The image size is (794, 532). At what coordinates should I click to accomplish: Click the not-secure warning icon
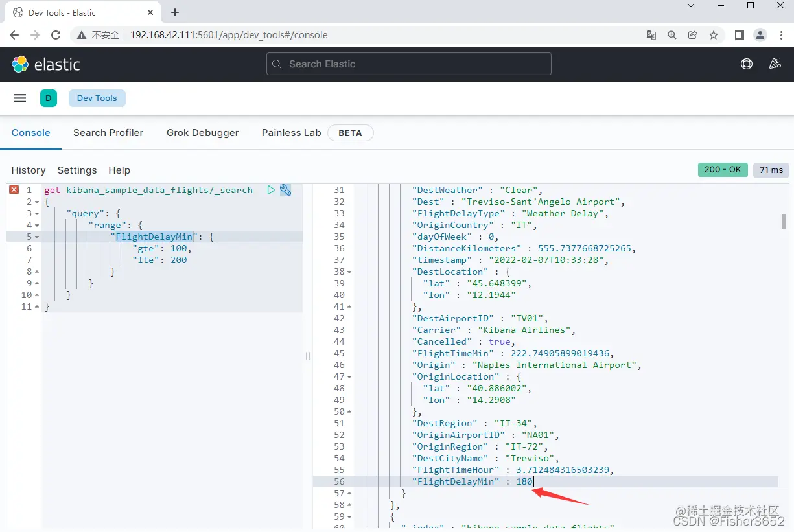pyautogui.click(x=82, y=35)
